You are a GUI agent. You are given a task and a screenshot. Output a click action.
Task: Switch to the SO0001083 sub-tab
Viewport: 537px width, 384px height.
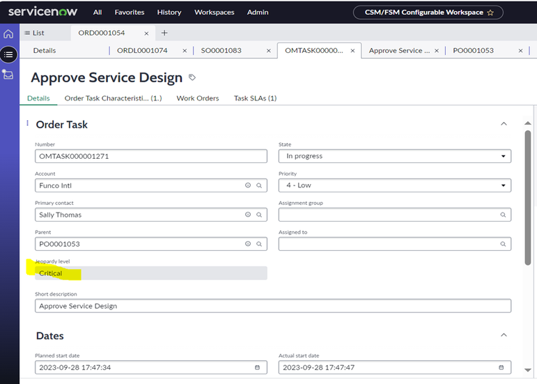tap(221, 50)
